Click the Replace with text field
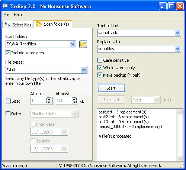Viewport: 186px width, 170px height. tap(136, 49)
